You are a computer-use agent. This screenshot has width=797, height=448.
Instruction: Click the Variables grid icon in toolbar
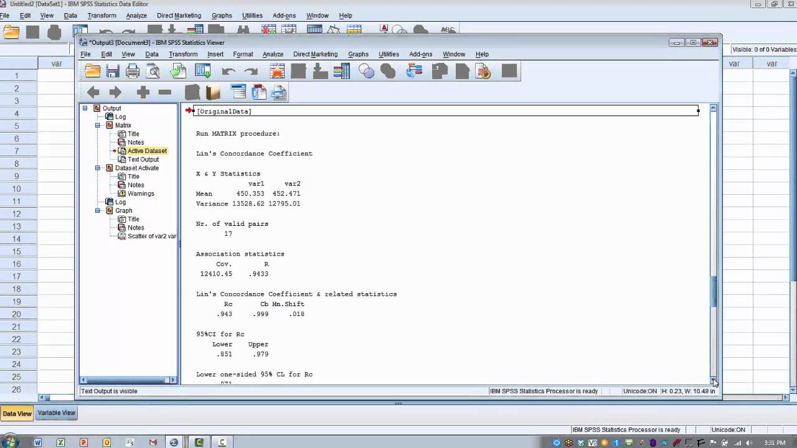pyautogui.click(x=341, y=72)
